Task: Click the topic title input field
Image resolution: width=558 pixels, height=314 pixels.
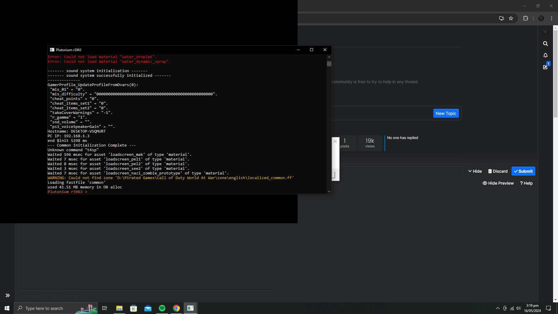Action: [401, 171]
